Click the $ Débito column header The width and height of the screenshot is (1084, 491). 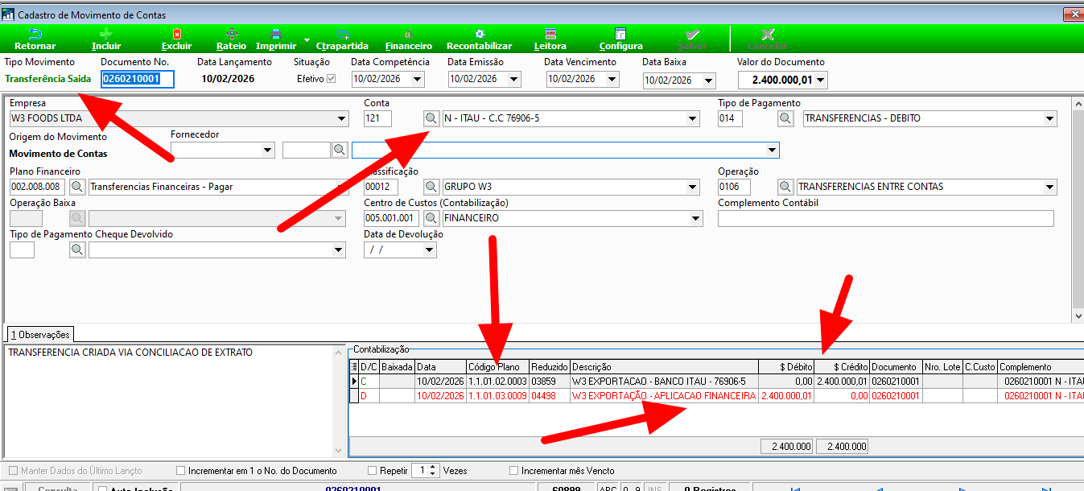(x=785, y=367)
